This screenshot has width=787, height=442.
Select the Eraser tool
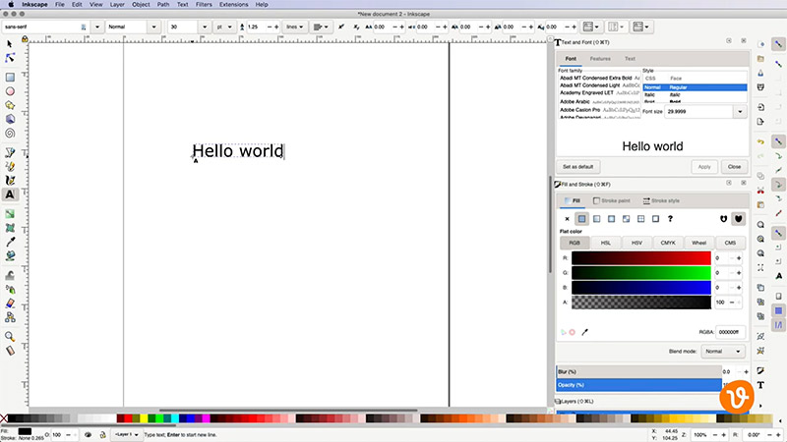[10, 304]
